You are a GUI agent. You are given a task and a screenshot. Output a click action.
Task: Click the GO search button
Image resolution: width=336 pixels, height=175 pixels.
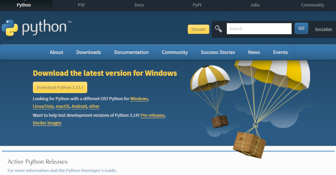pos(301,28)
